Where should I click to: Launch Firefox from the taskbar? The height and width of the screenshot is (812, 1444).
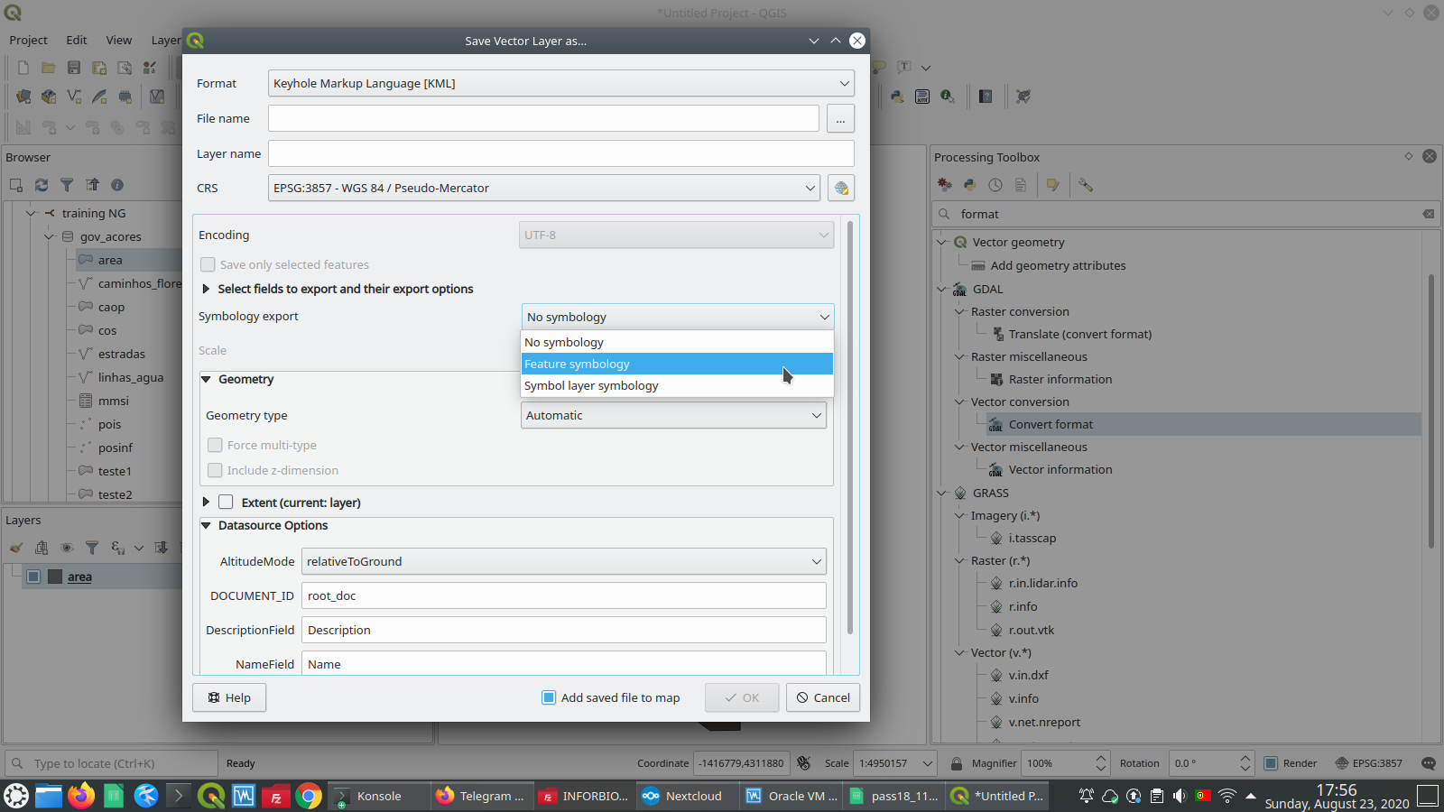point(81,796)
